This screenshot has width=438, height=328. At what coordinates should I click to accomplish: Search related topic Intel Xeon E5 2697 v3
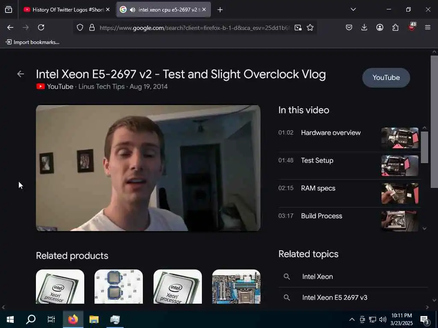tap(353, 297)
